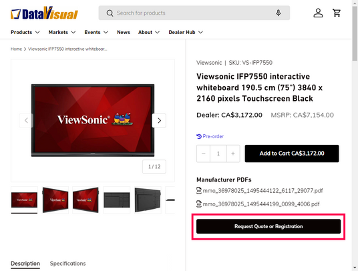Decrease quantity with minus button
Image resolution: width=358 pixels, height=271 pixels.
tap(203, 154)
